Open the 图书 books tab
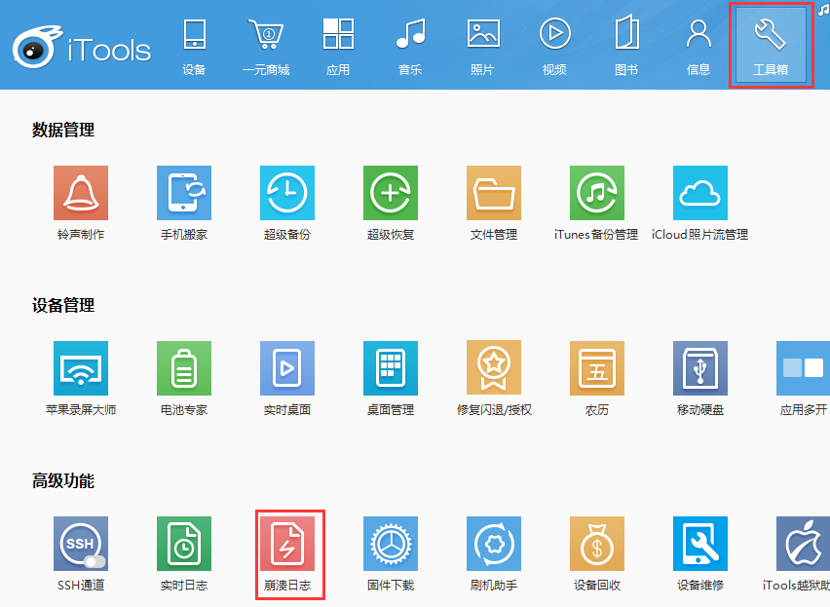Screen dimensions: 830x607 click(626, 47)
